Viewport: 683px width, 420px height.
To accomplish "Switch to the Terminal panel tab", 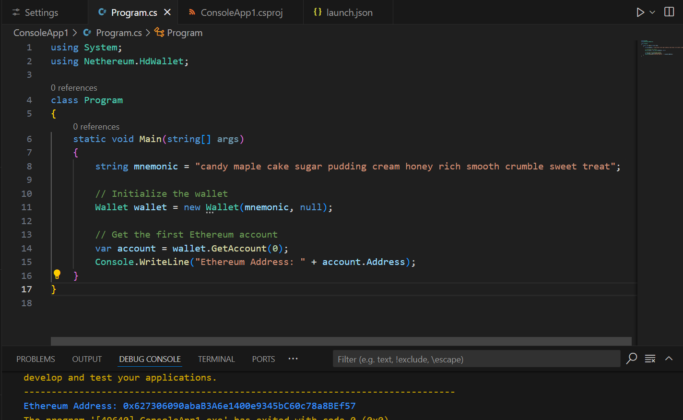I will click(x=216, y=359).
